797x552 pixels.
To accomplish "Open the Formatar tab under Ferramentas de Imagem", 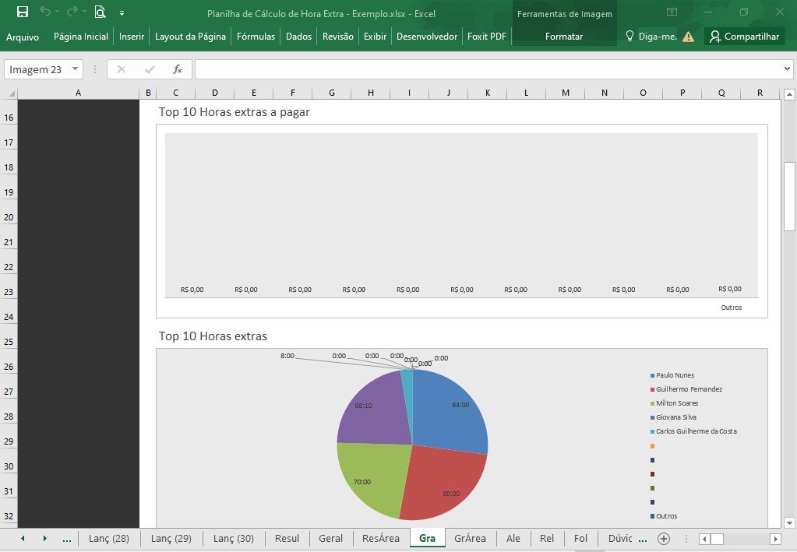I will [x=564, y=37].
